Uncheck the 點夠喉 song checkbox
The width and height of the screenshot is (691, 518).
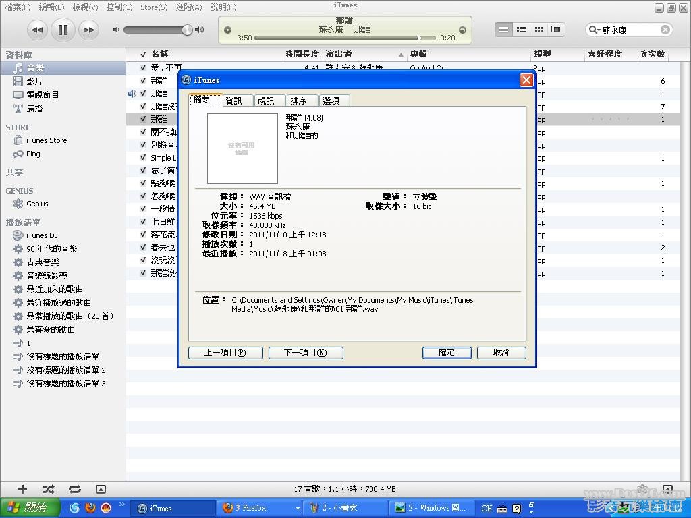coord(143,183)
